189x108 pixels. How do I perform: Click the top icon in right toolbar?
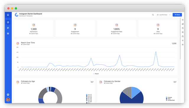[183, 20]
